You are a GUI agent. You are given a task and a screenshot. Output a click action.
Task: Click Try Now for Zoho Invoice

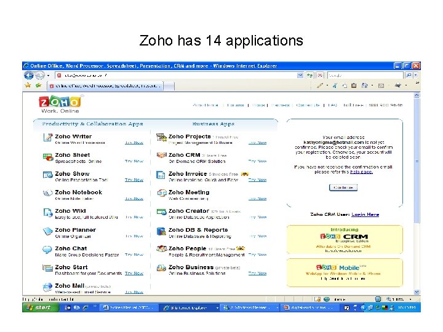(257, 180)
